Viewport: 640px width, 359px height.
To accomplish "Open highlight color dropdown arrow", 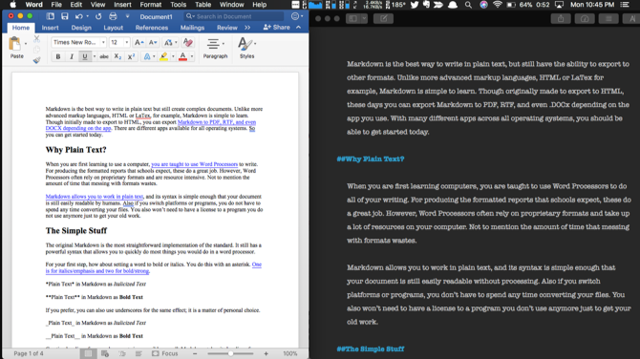I will tap(173, 56).
